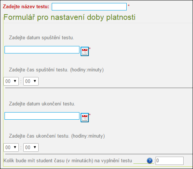Expand the end time minutes dropdown
Viewport: 193px width, 169px height.
point(31,147)
